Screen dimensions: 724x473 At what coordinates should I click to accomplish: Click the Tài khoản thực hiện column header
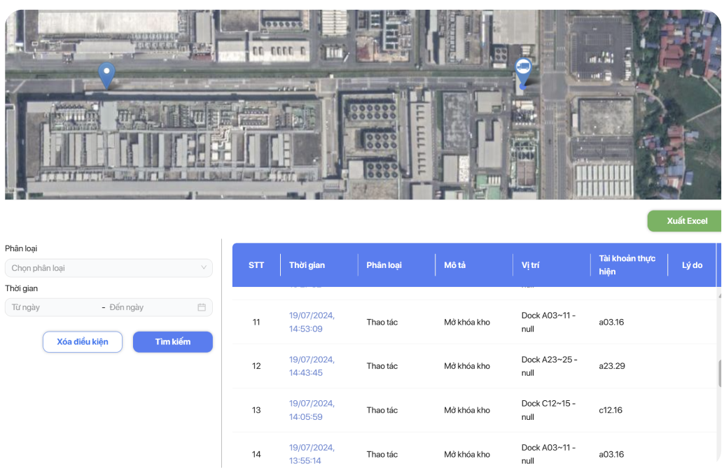(627, 265)
